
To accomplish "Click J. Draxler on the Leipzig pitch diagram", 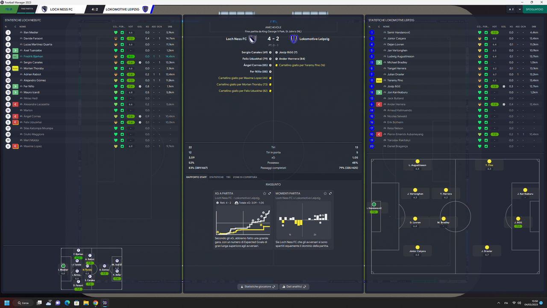I will [x=487, y=250].
